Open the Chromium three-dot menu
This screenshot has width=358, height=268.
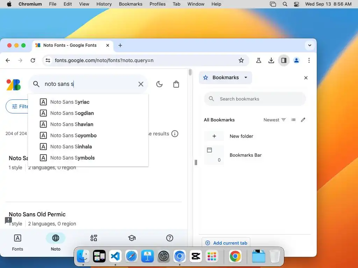(x=309, y=60)
